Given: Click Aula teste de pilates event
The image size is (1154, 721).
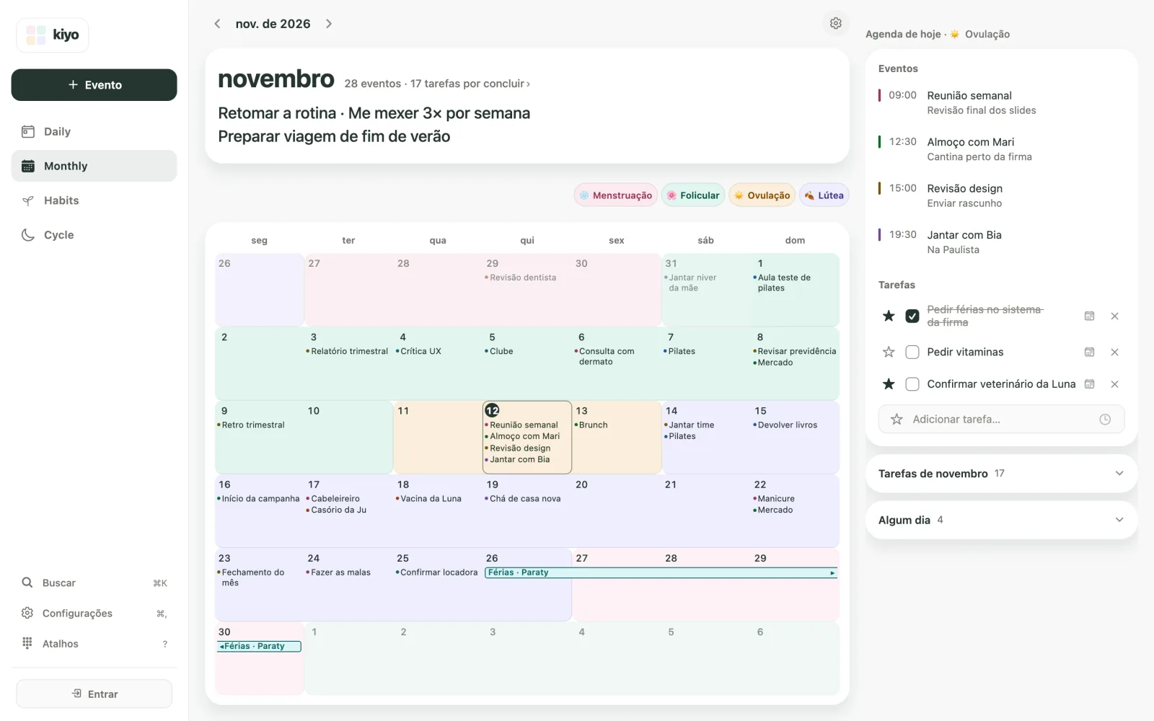Looking at the screenshot, I should coord(782,283).
